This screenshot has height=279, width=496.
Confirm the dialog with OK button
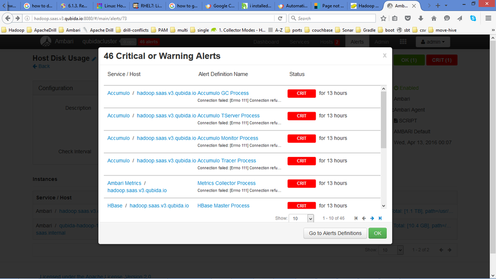pyautogui.click(x=377, y=233)
